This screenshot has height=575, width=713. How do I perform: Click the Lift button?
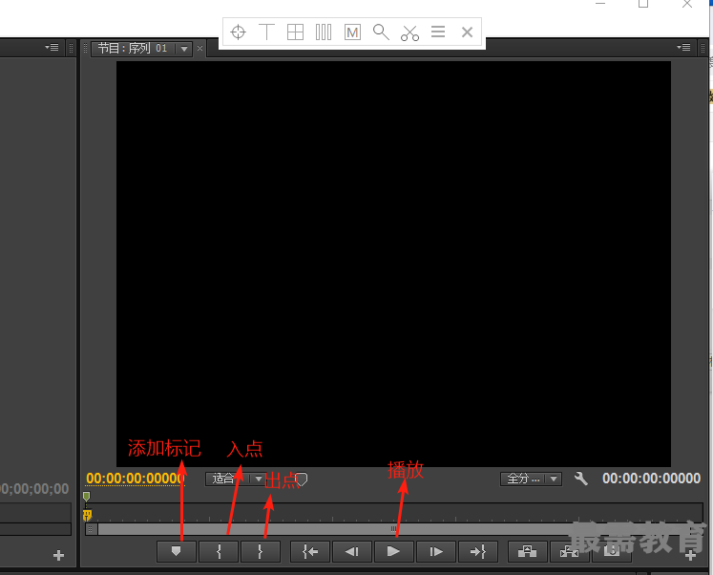(528, 551)
